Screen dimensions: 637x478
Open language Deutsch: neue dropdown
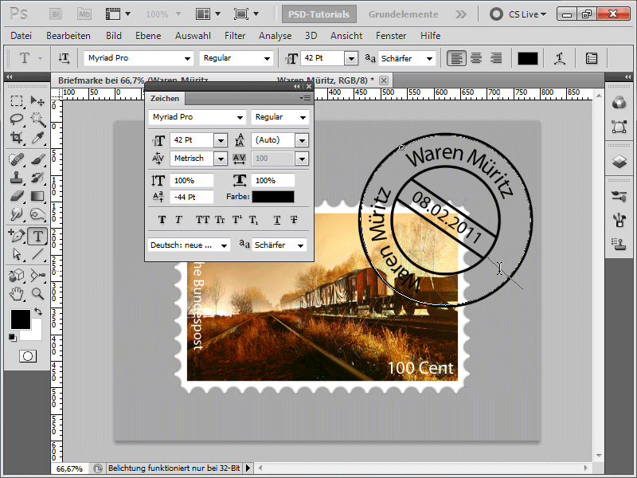tap(224, 245)
